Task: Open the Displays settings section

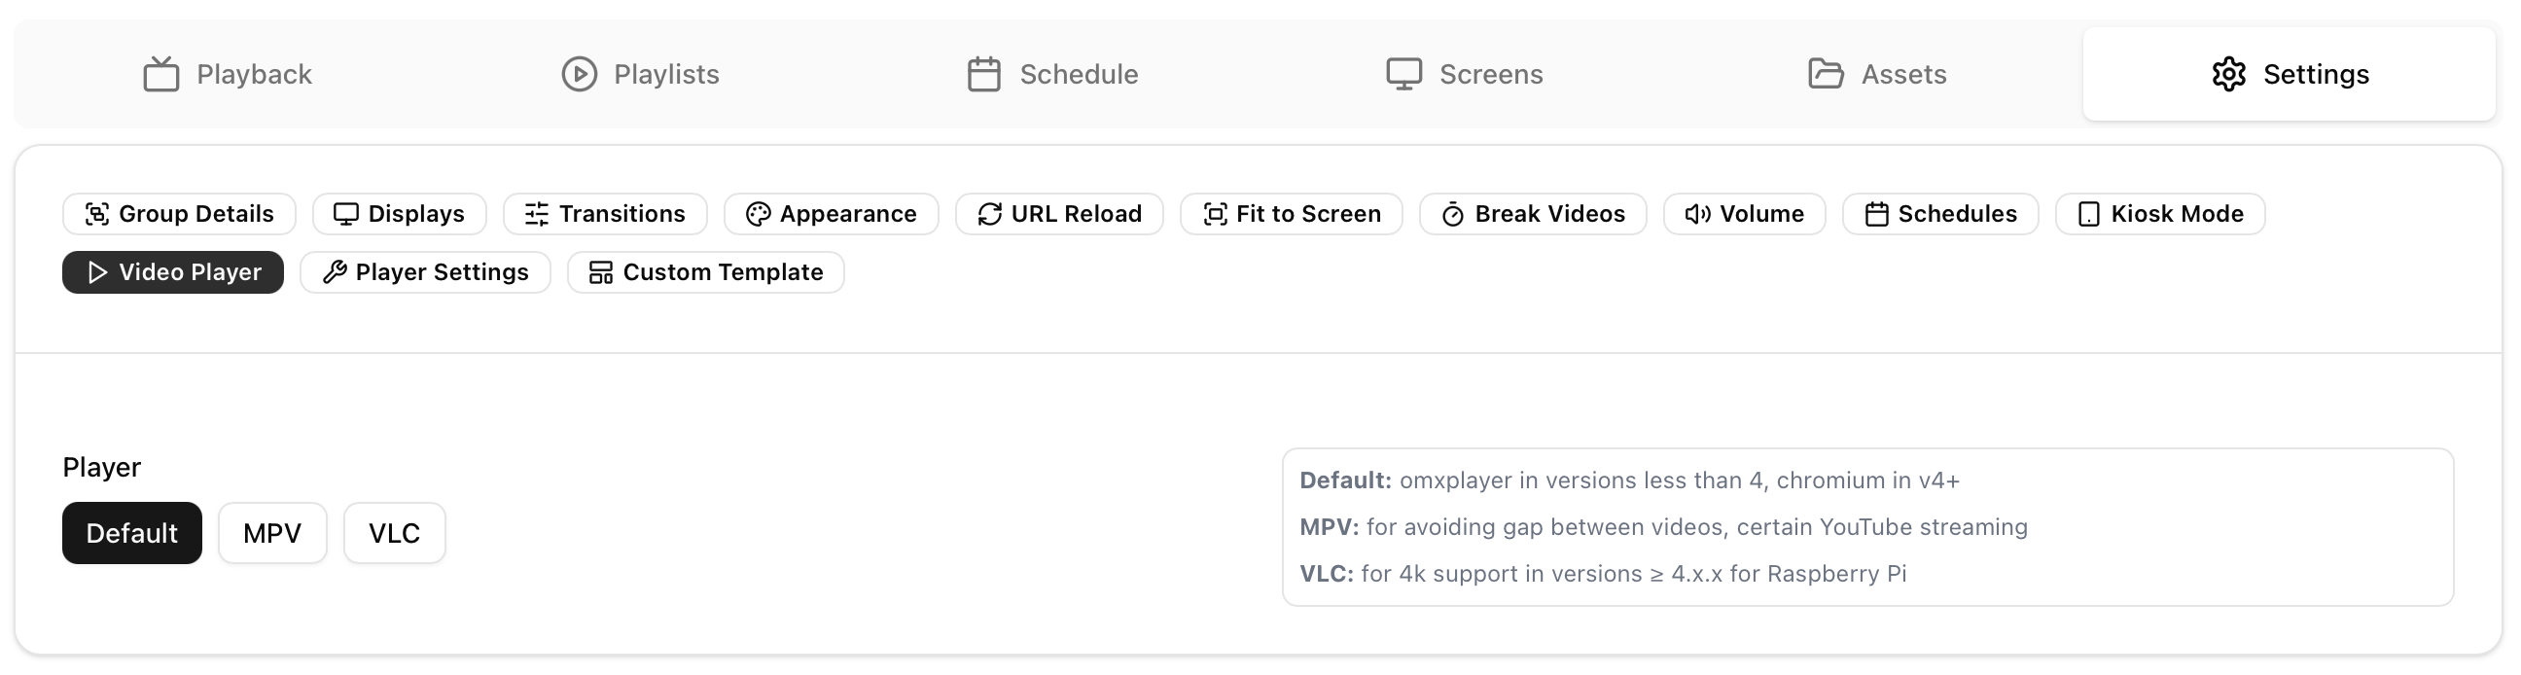Action: pyautogui.click(x=400, y=214)
